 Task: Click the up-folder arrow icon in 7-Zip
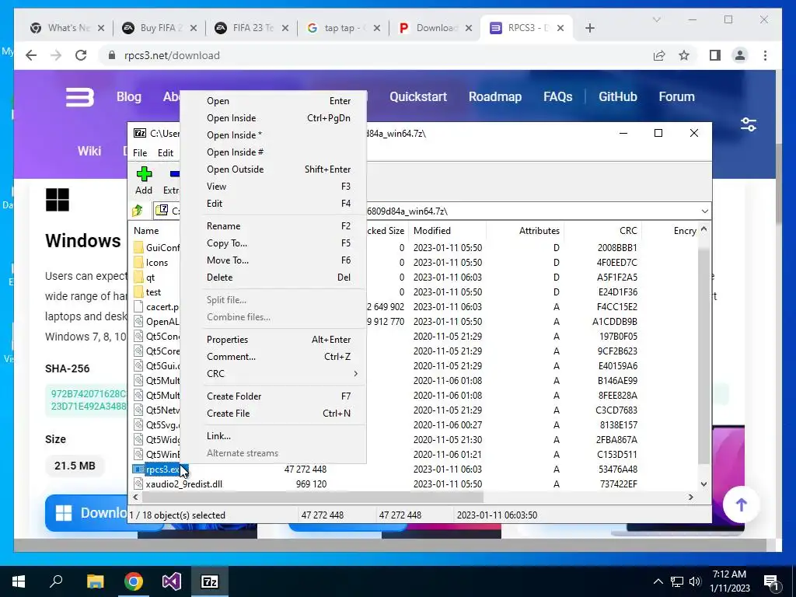tap(138, 210)
